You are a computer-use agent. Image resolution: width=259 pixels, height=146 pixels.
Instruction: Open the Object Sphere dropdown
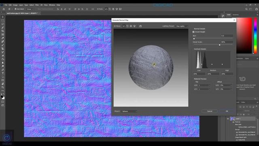pos(129,111)
